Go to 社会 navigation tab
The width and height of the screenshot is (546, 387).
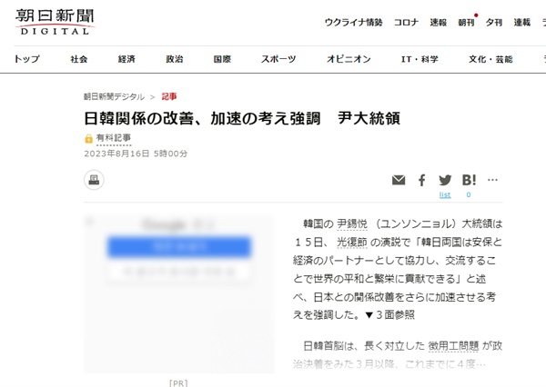tap(78, 59)
